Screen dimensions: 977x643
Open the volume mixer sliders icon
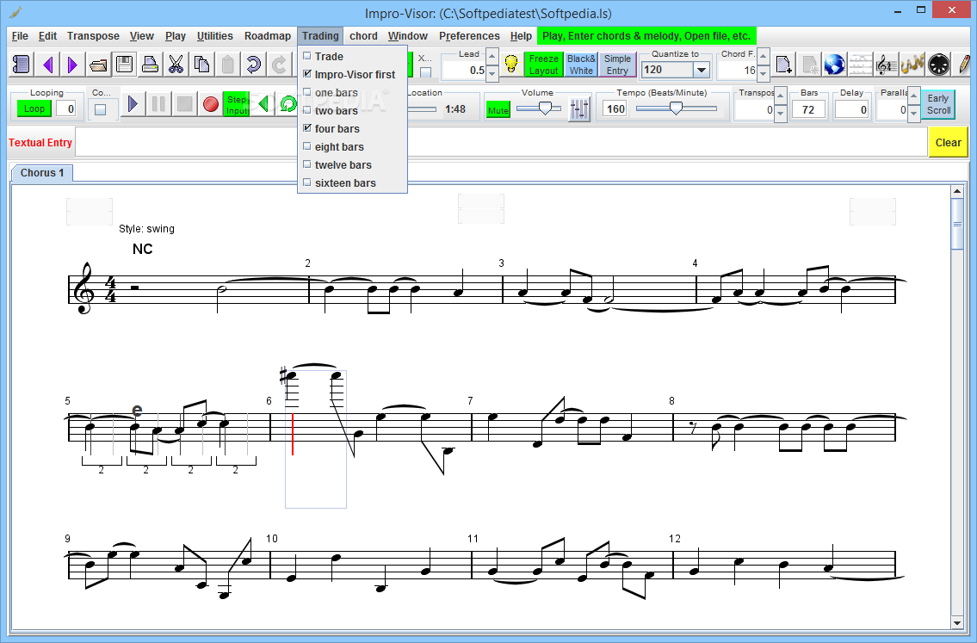(x=578, y=110)
